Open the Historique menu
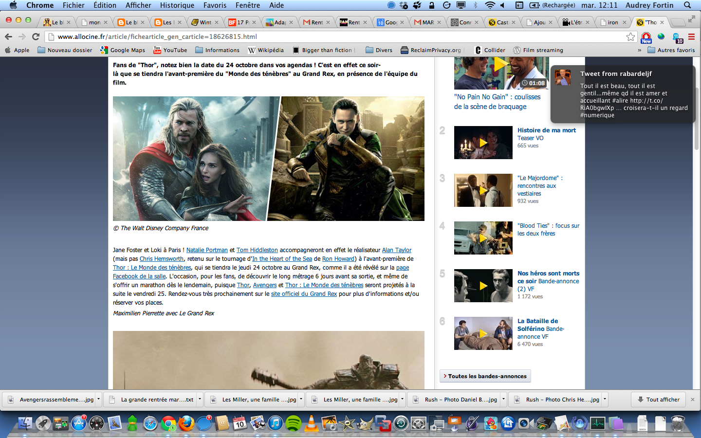Image resolution: width=701 pixels, height=438 pixels. pos(177,5)
